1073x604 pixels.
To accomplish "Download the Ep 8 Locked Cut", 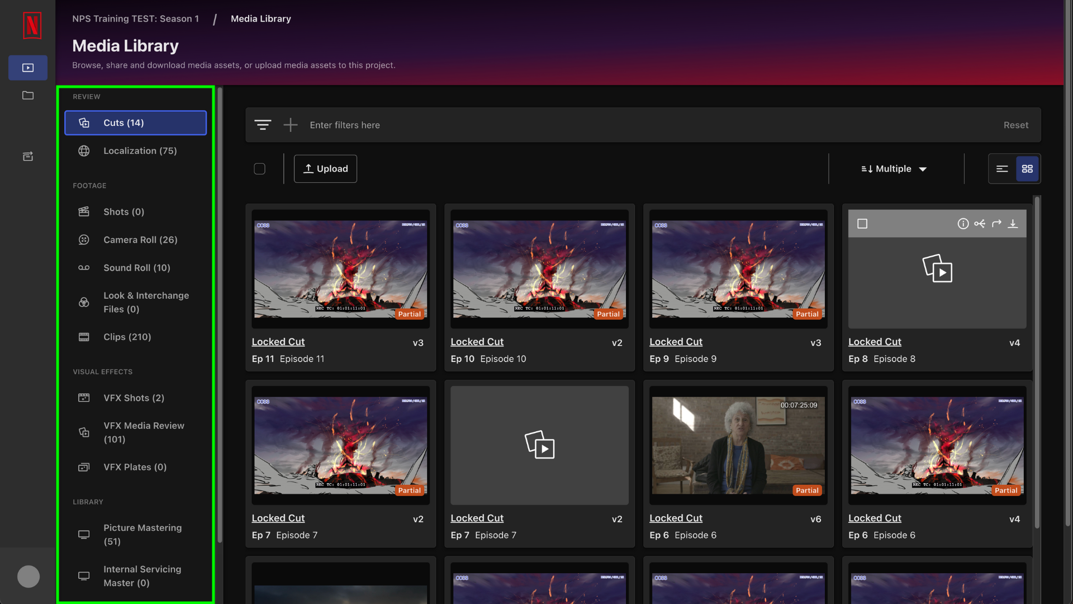I will [1013, 224].
